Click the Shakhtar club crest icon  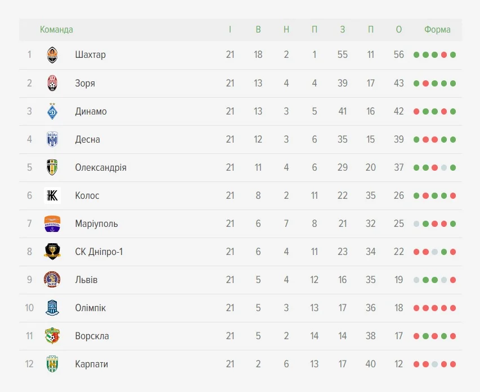point(52,55)
